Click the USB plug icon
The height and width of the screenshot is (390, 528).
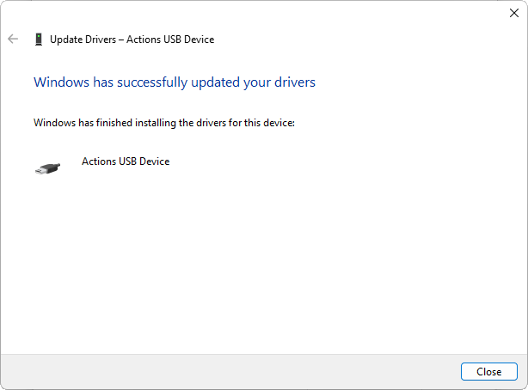pos(48,168)
